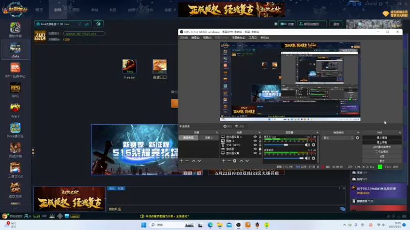Screen dimensions: 410x230
Task: Enable studio mode in OBS controls
Action: click(x=382, y=151)
